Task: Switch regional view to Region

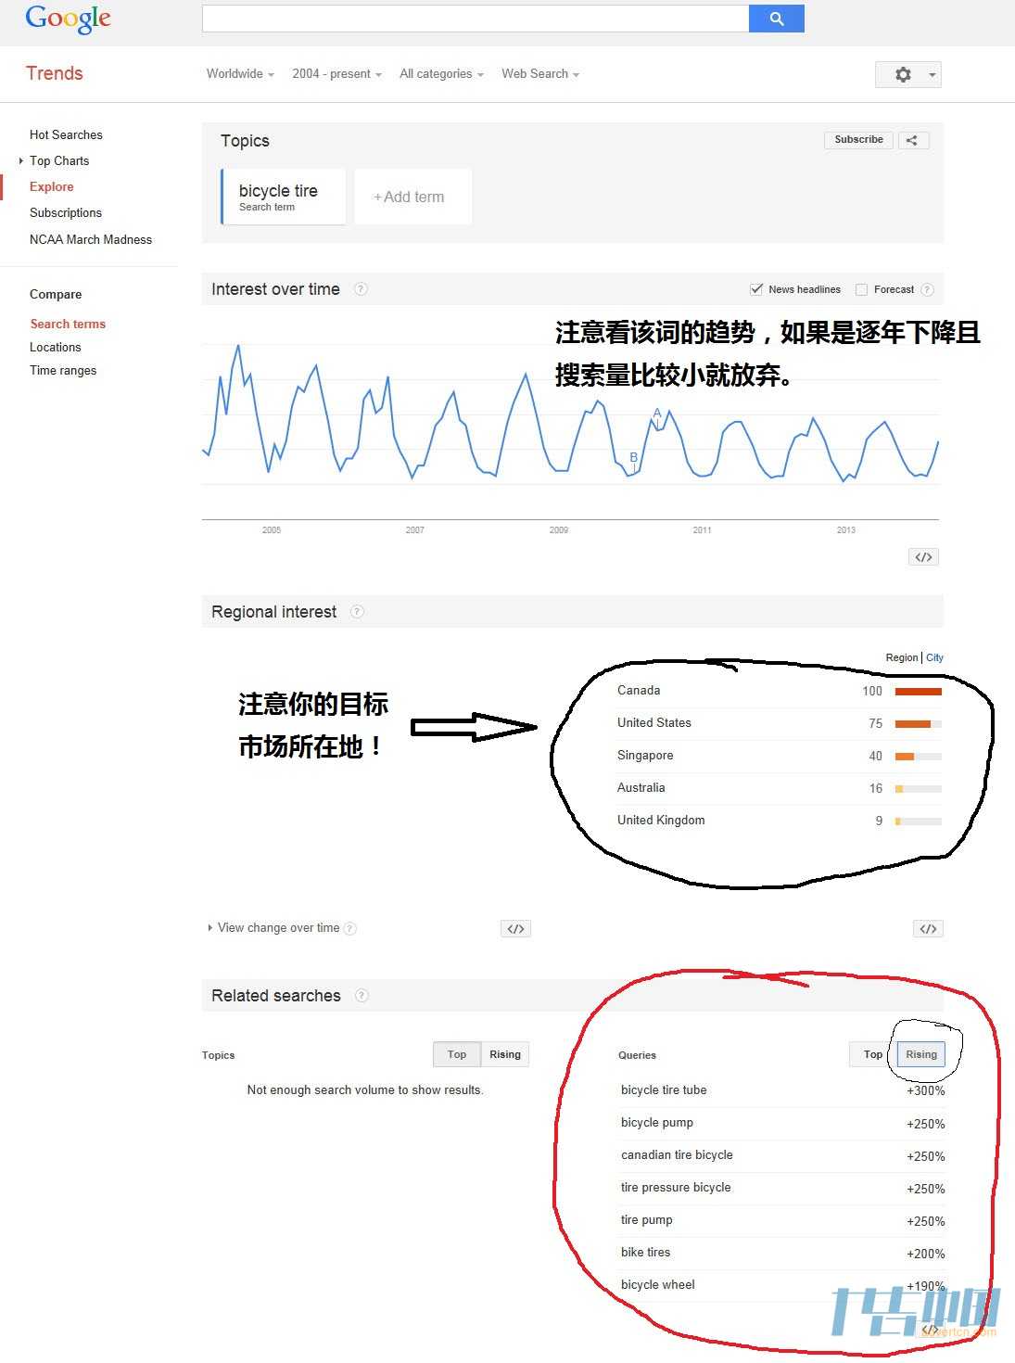Action: [x=901, y=657]
